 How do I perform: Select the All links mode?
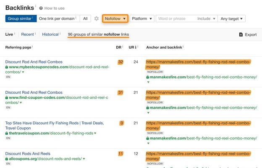point(85,18)
